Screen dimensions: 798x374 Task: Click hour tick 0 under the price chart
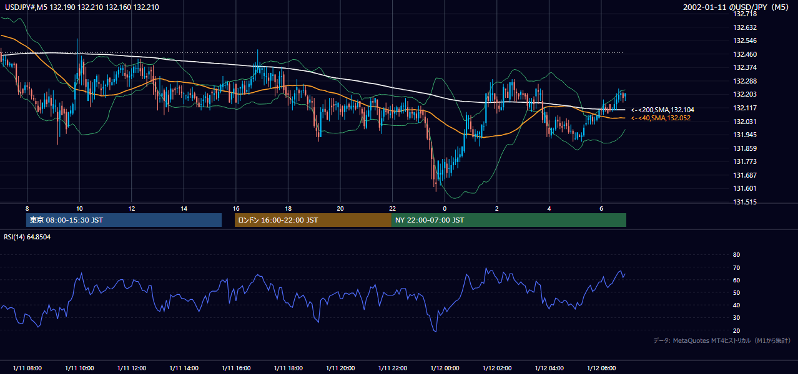coord(445,208)
